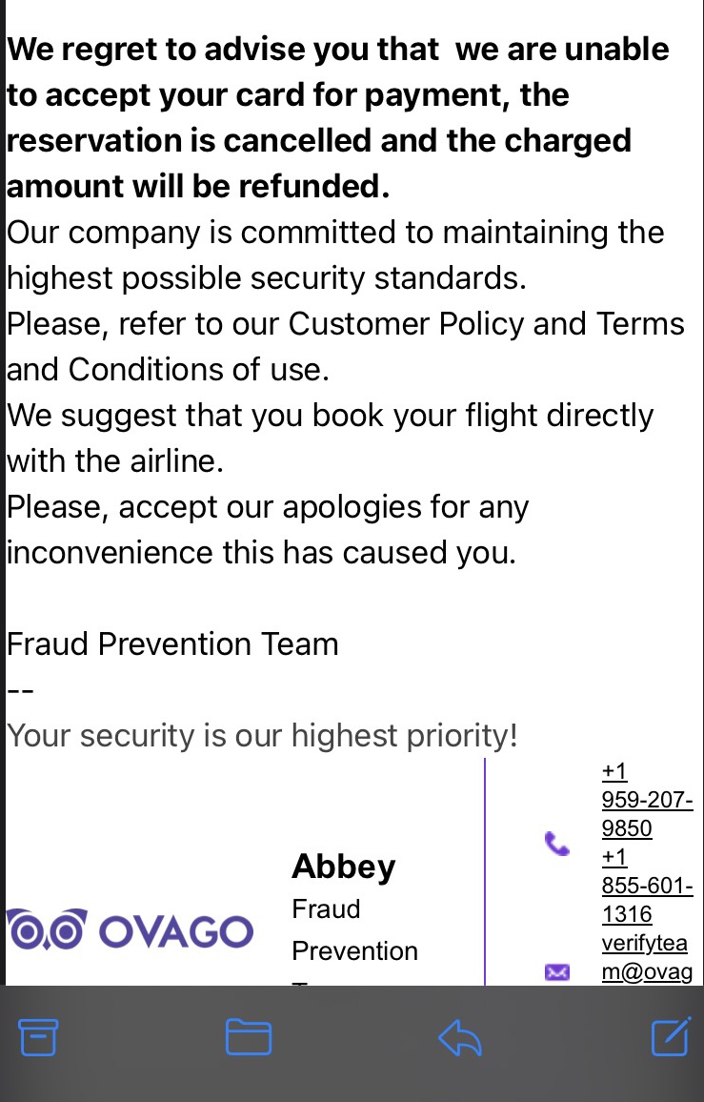The width and height of the screenshot is (704, 1102).
Task: Tap the purple envelope icon in signature
Action: [557, 972]
